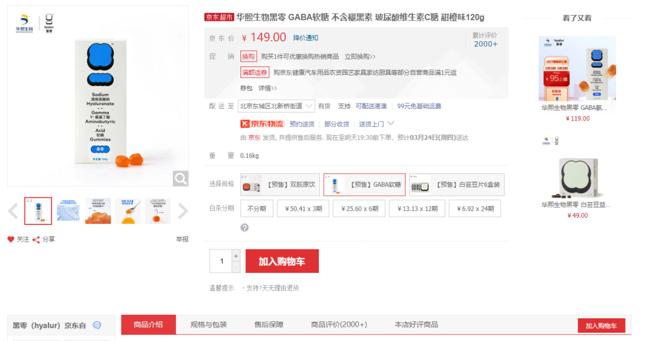Viewport: 646px width, 341px height.
Task: Click 99元免基础运费 link
Action: pos(419,106)
